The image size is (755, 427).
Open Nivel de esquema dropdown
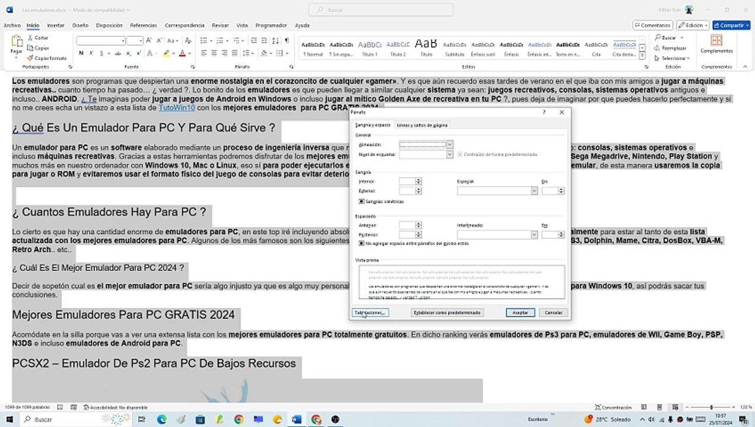[x=449, y=154]
